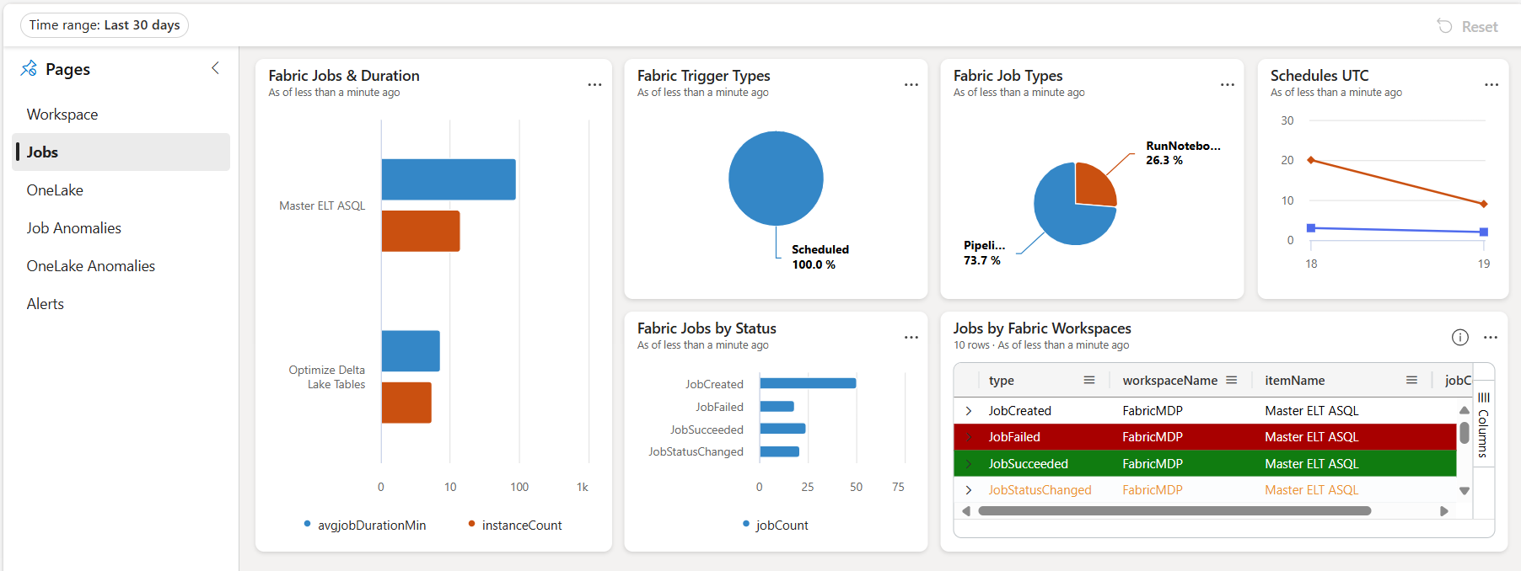Click the horizontal scrollbar in workspaces table
1521x571 pixels.
1174,511
